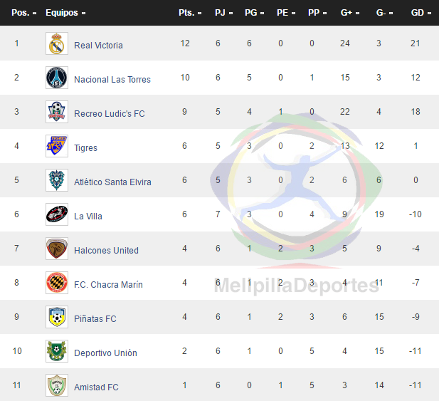Image resolution: width=439 pixels, height=401 pixels.
Task: Click the Halcones United team logo
Action: coord(57,249)
